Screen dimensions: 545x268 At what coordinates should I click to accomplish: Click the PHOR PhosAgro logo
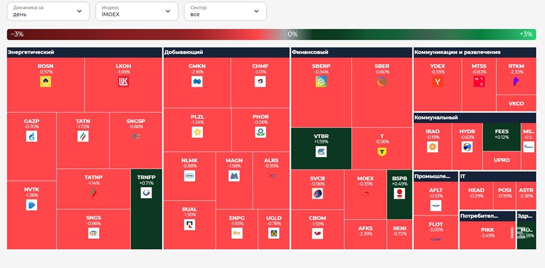[261, 132]
